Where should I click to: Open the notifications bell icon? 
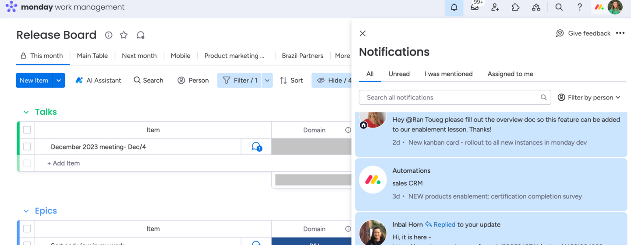coord(454,7)
